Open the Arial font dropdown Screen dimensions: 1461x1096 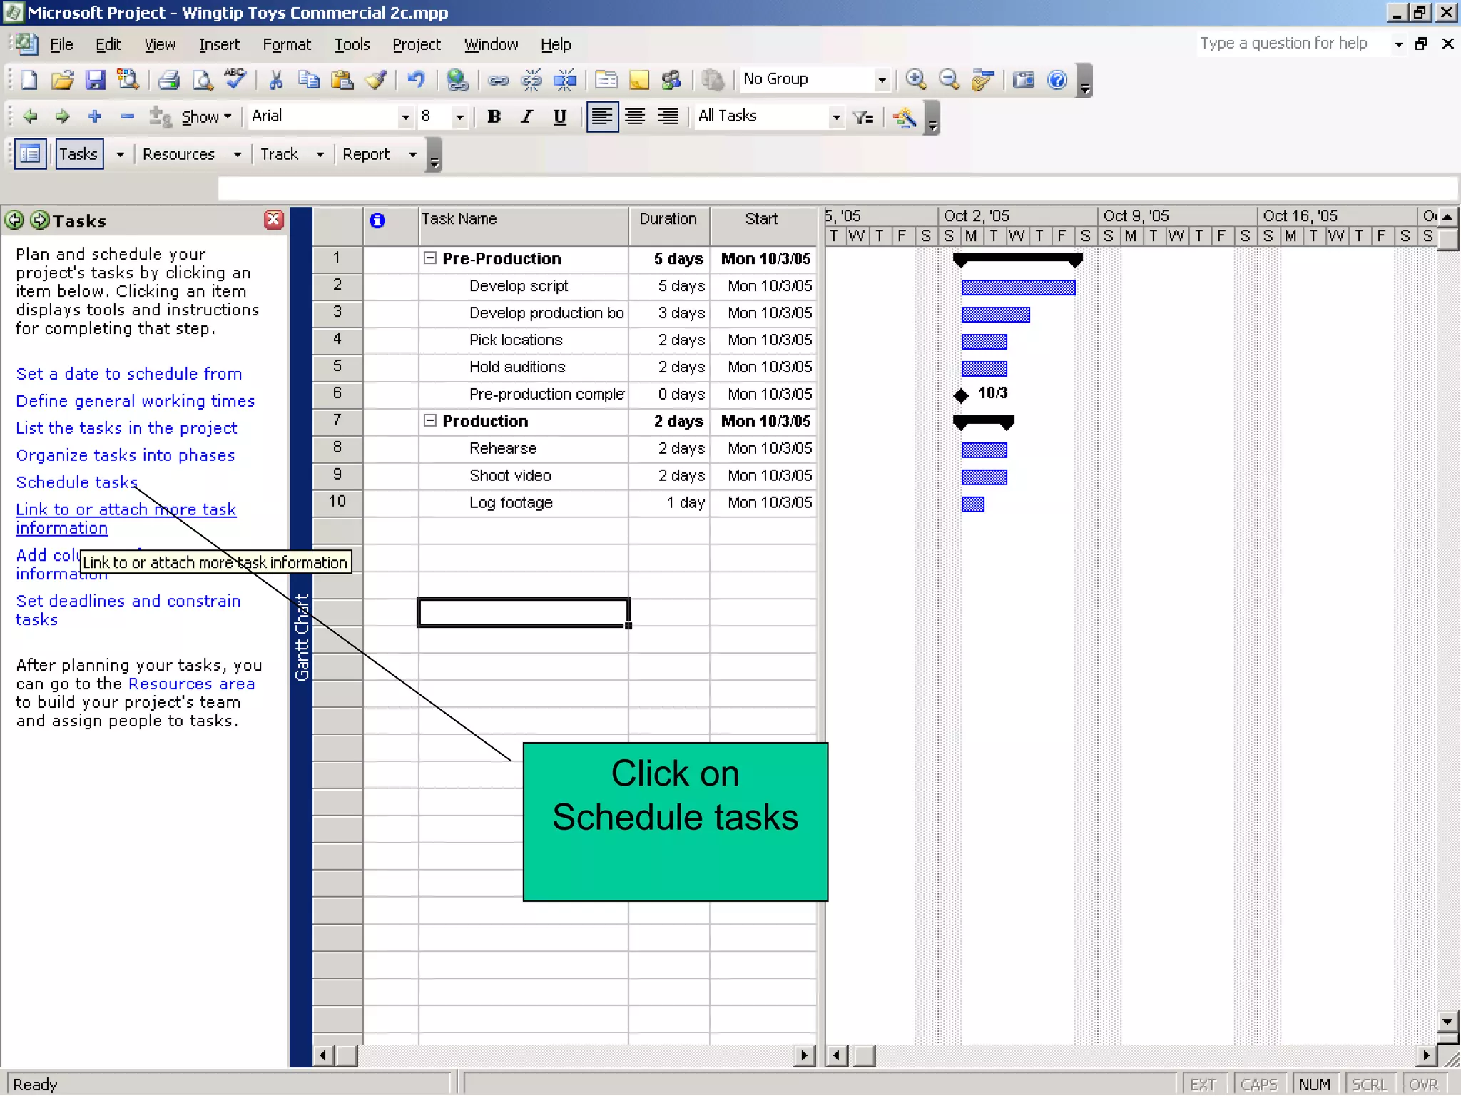click(x=405, y=117)
